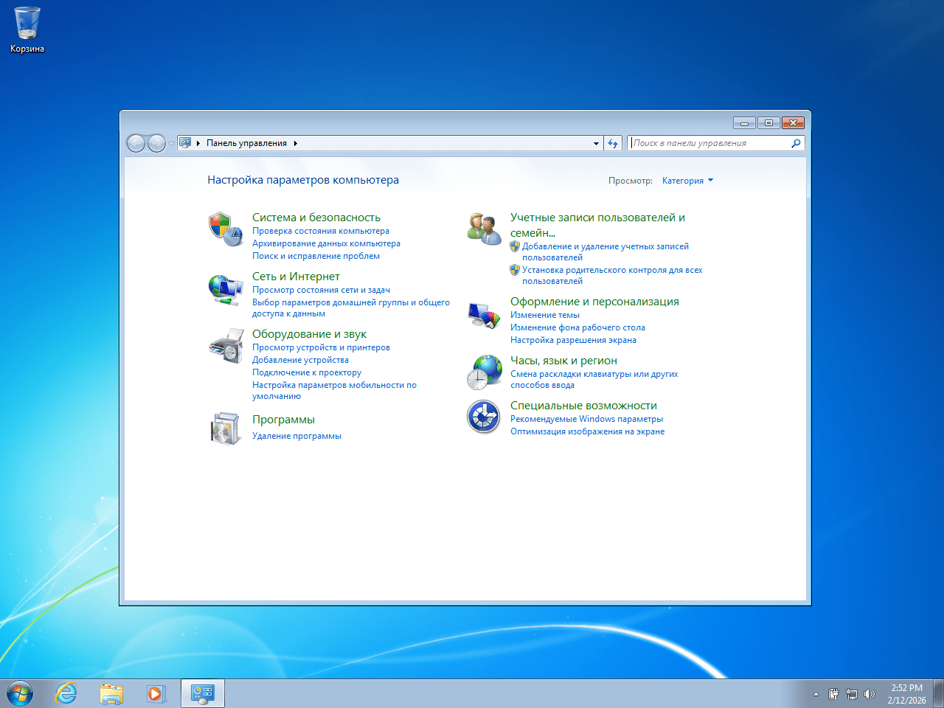
Task: Open the Ease of Access icon
Action: (x=484, y=417)
